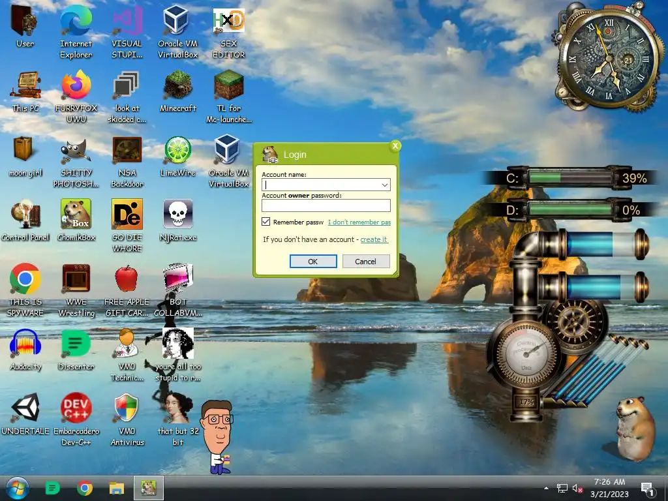Open Chrome 'THIS IS SPYWARE' shortcut

(25, 290)
